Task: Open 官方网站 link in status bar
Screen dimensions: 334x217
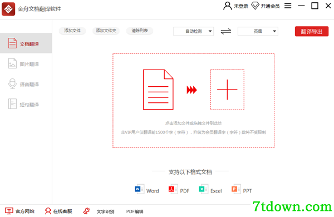Action: tap(19, 211)
